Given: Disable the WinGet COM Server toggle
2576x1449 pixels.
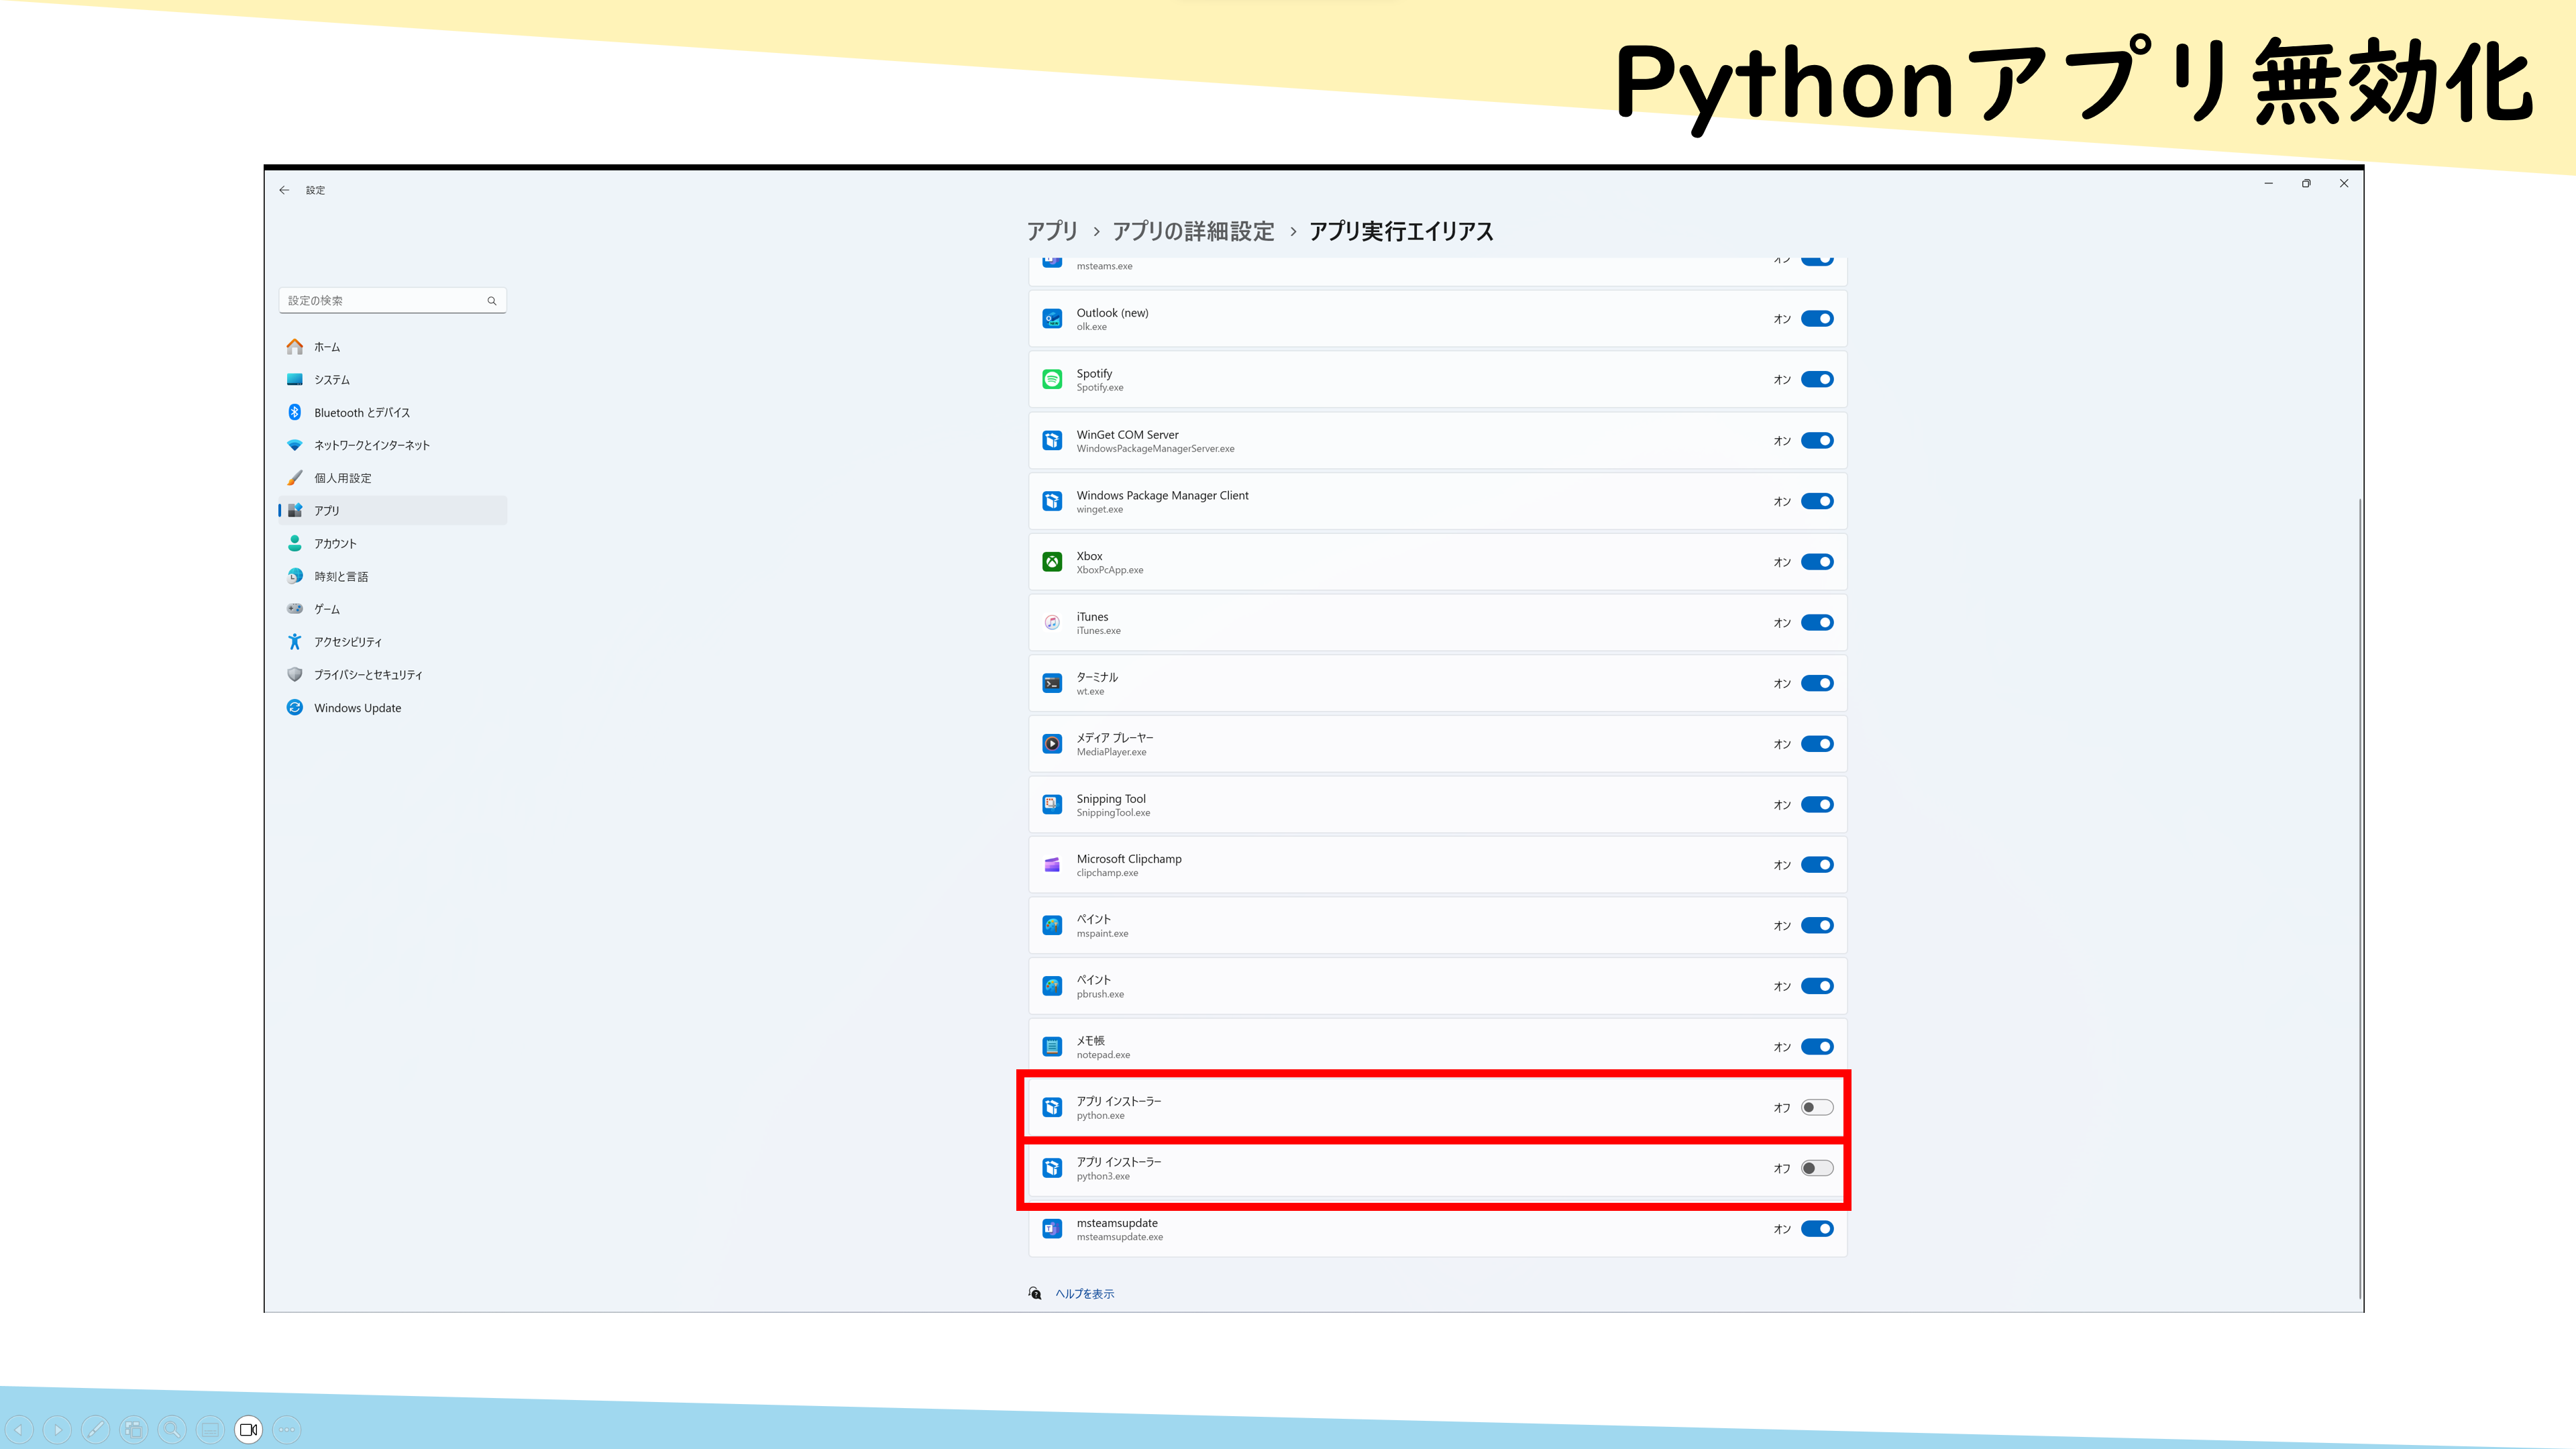Looking at the screenshot, I should [1817, 441].
